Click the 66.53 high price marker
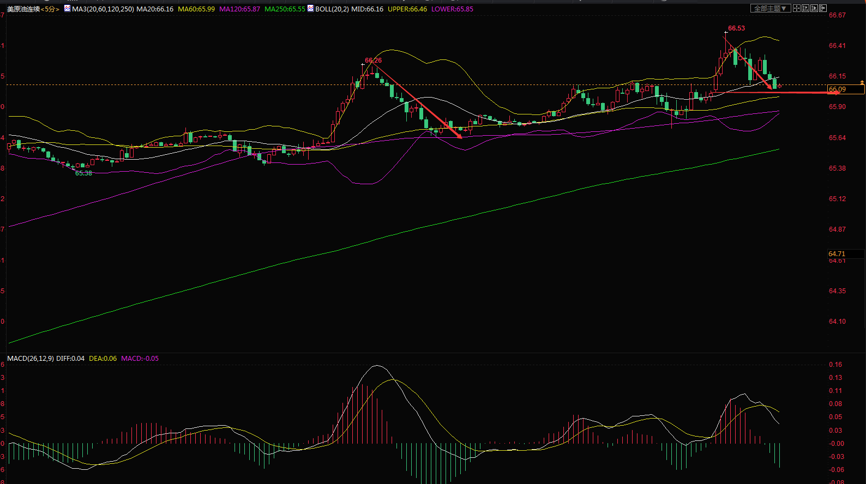Screen dimensions: 866x484 736,28
